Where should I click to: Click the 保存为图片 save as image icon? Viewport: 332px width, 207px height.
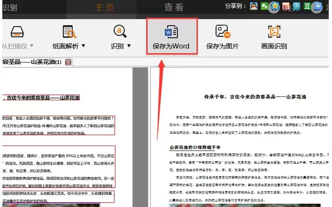click(x=223, y=31)
